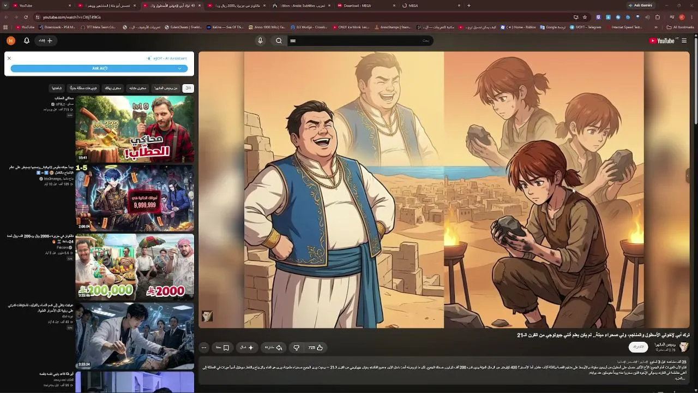This screenshot has width=698, height=393.
Task: Open the on-screen keyboard icon in search box
Action: 293,40
